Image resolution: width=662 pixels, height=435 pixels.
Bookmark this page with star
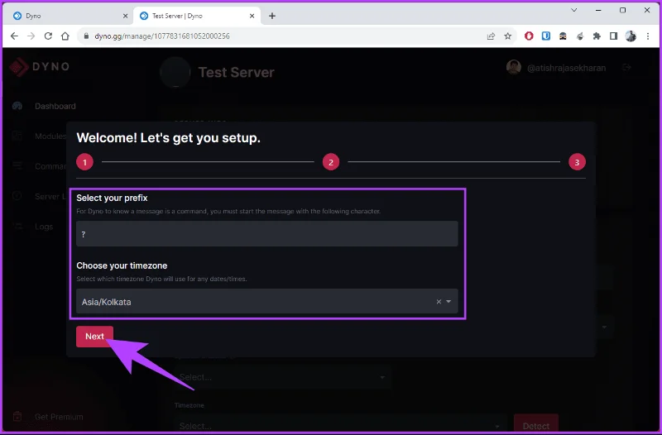tap(508, 36)
